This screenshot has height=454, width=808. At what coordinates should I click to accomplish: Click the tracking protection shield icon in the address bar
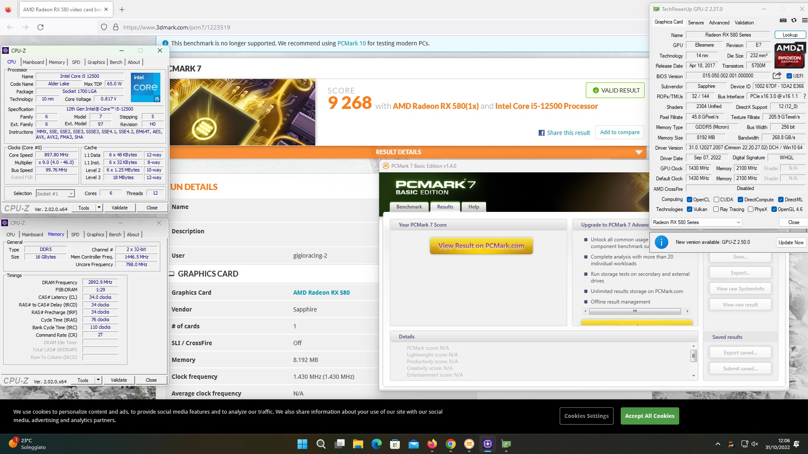(104, 27)
